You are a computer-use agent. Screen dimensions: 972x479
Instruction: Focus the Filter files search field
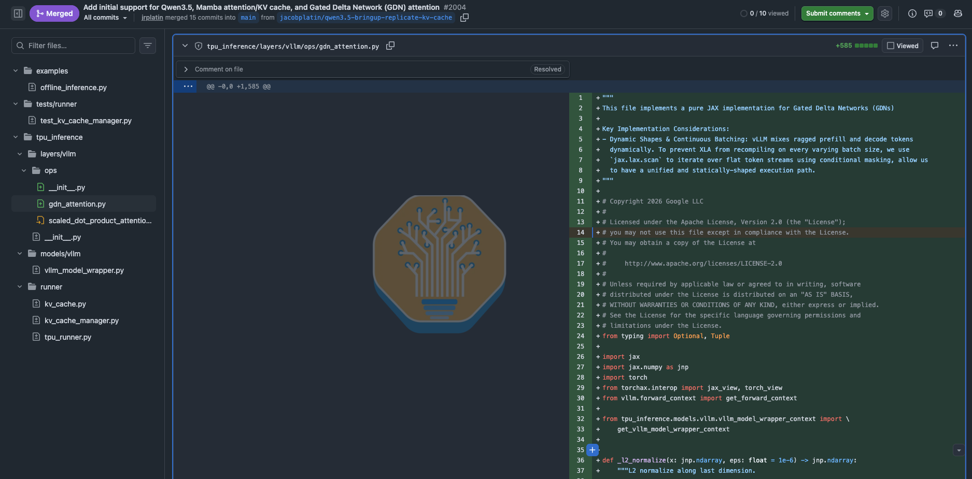73,46
